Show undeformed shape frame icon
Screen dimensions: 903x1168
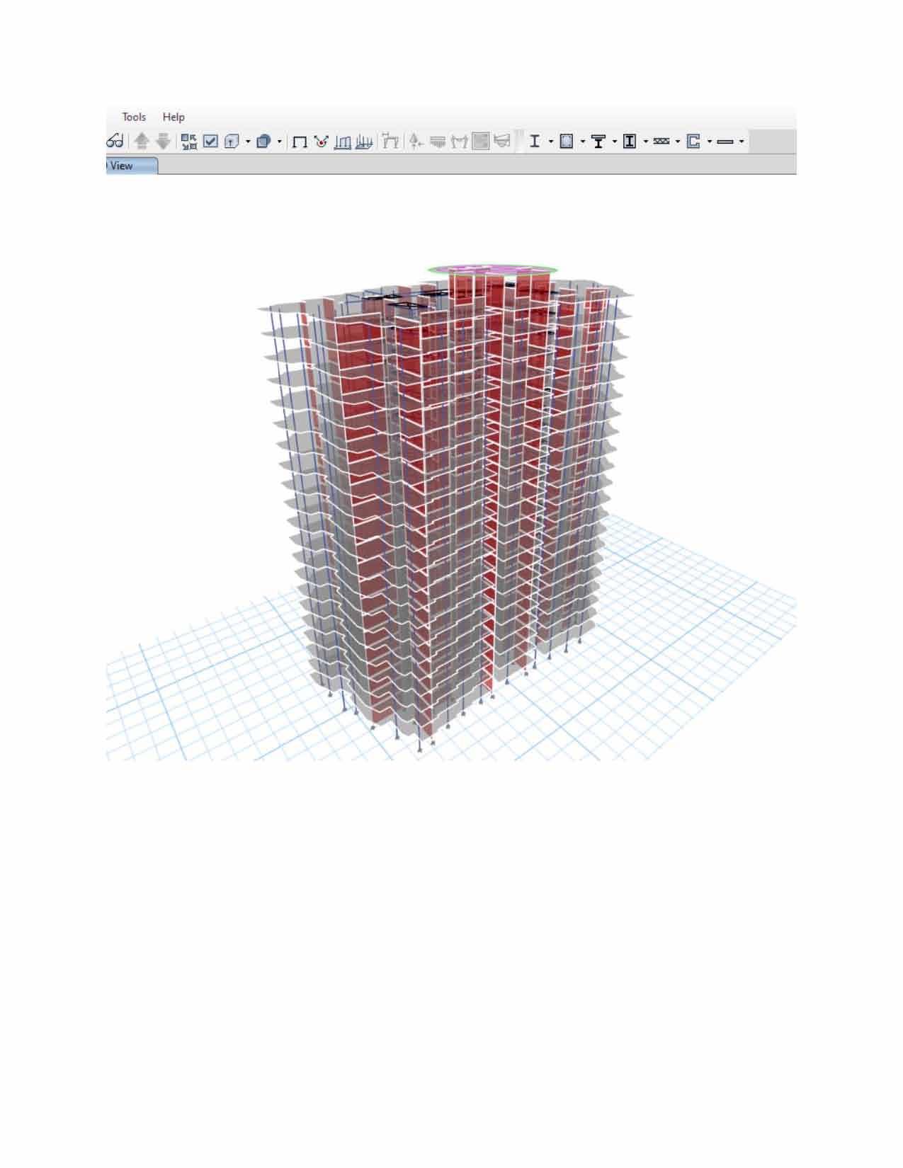(300, 142)
